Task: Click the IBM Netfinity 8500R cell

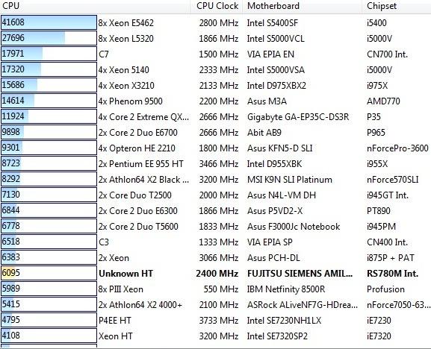Action: tap(286, 289)
